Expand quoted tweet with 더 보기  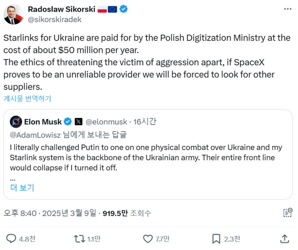tap(22, 188)
